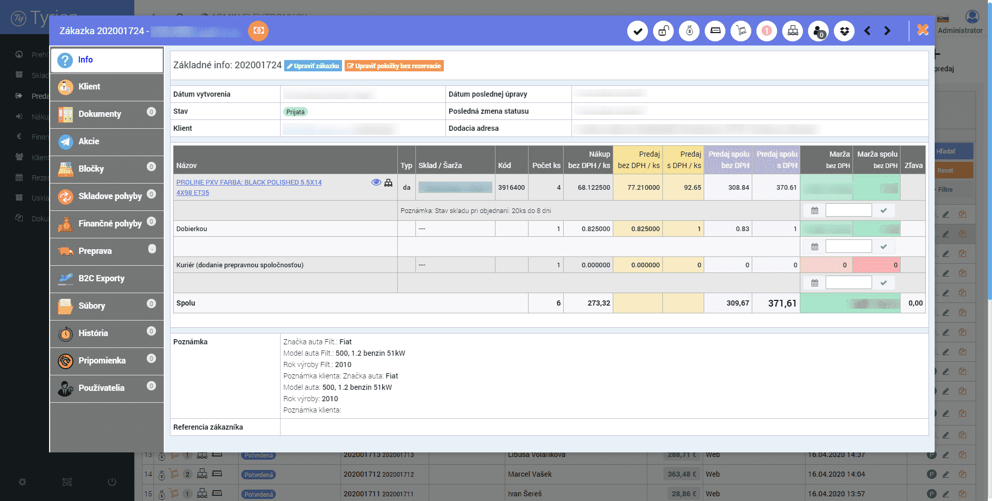Open the Skladove pohyby tab
Screen dimensions: 992x501
click(x=107, y=196)
